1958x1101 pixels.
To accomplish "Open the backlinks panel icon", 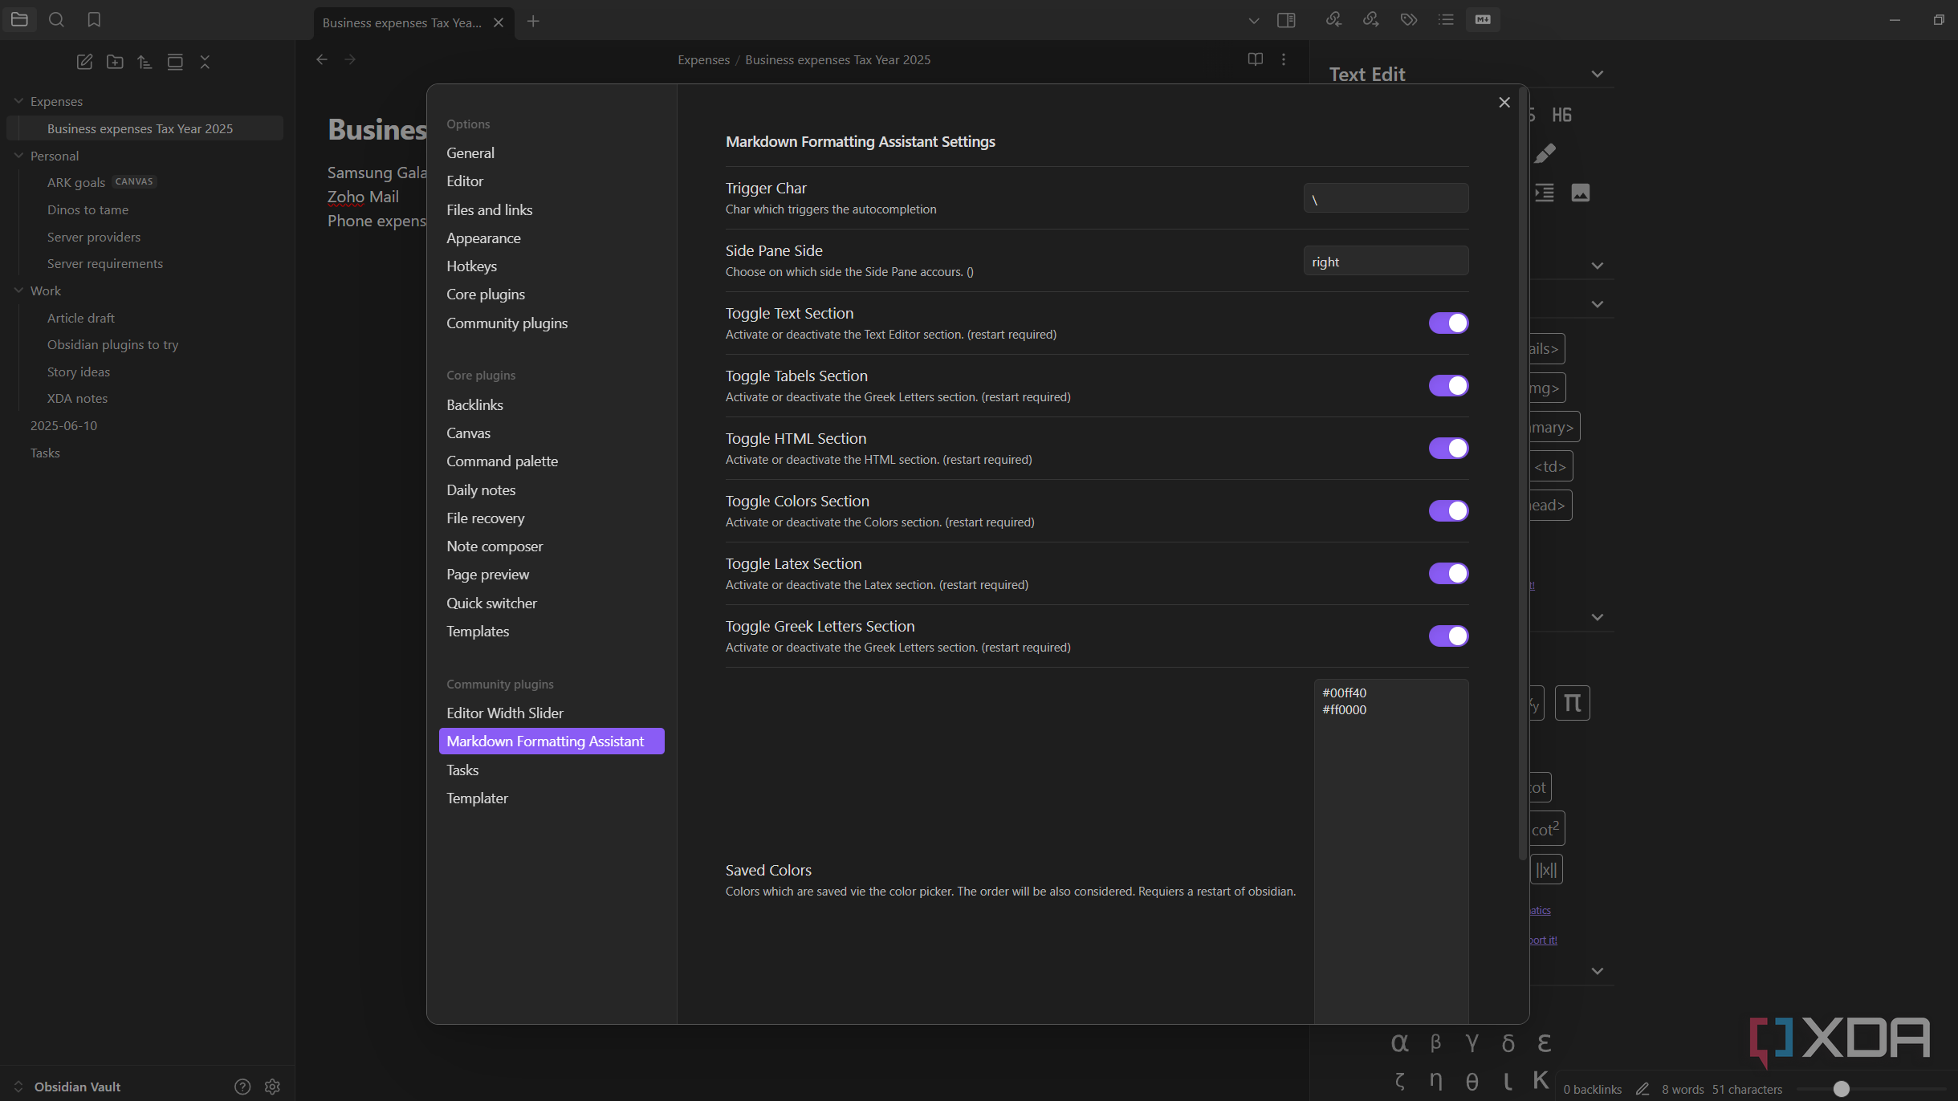I will click(1333, 19).
